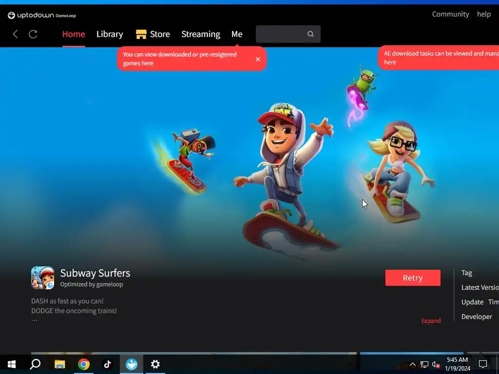Launch Google Chrome from taskbar
This screenshot has width=499, height=374.
tap(84, 364)
